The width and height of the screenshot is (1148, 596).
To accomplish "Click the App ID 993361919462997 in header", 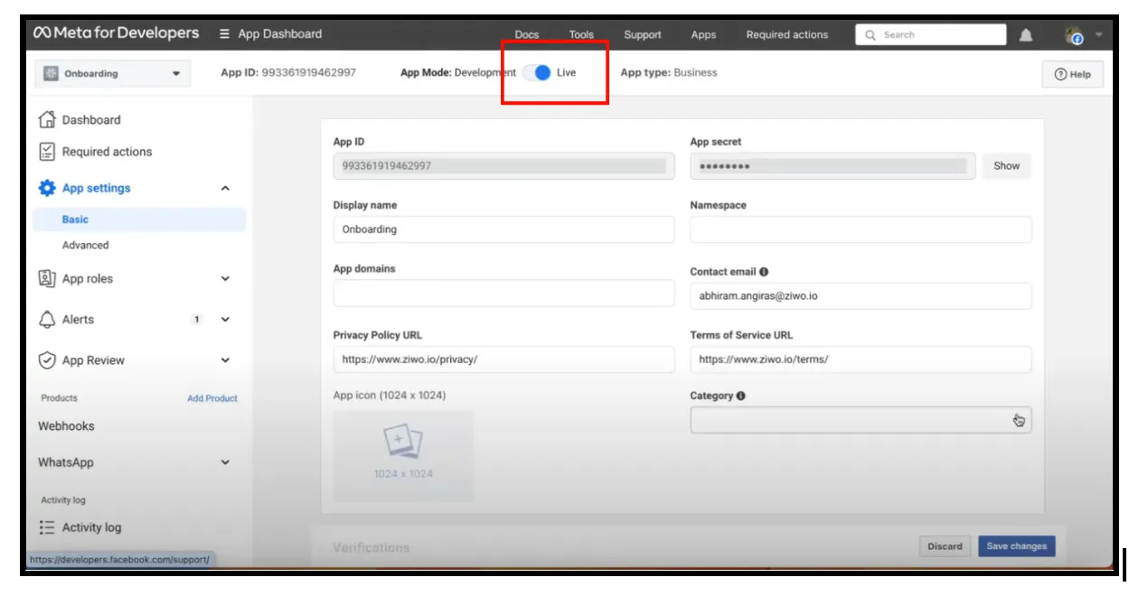I will [288, 72].
